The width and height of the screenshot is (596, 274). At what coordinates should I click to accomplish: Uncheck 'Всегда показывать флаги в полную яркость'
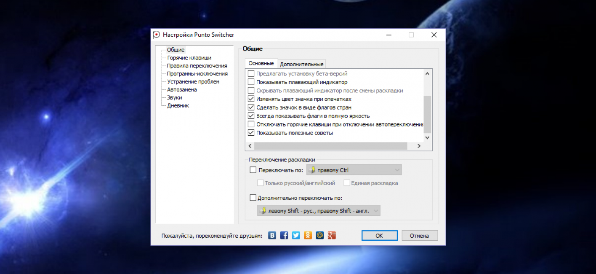click(x=251, y=116)
